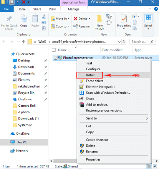Click the Search box field

142,42
